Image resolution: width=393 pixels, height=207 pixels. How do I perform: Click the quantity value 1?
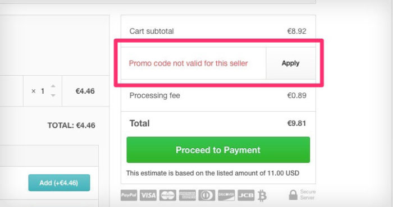point(43,91)
